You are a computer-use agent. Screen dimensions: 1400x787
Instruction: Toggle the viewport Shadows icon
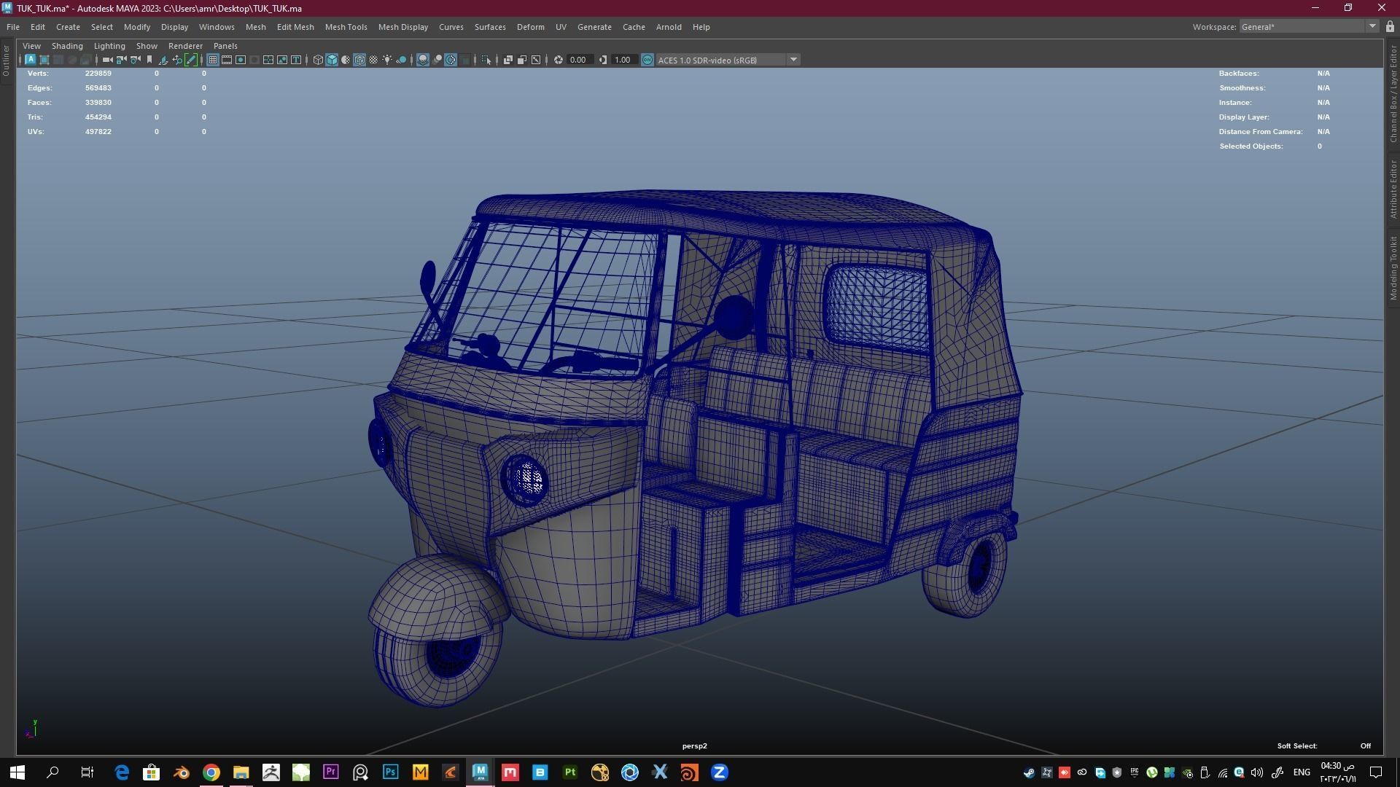click(x=401, y=60)
